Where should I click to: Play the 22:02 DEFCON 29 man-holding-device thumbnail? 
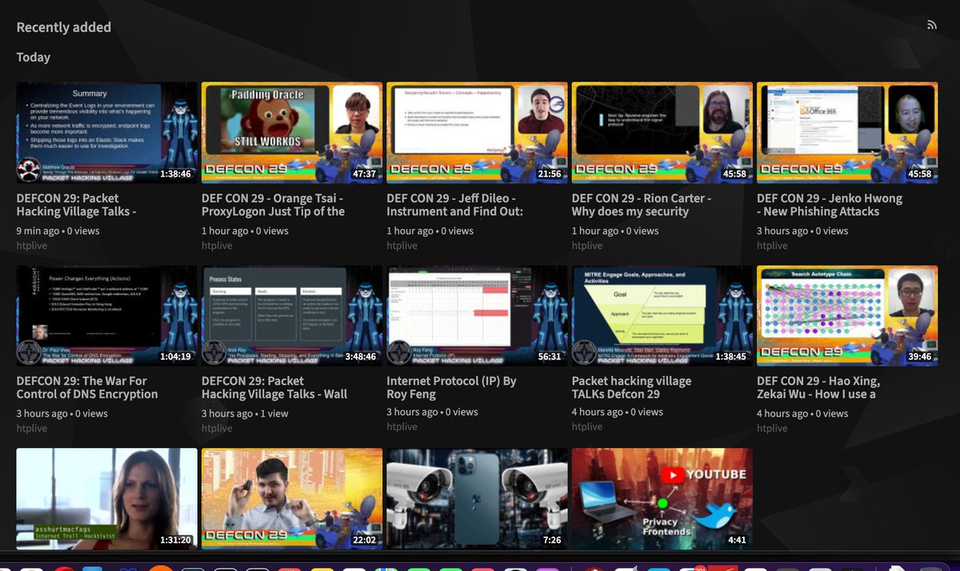[x=292, y=498]
